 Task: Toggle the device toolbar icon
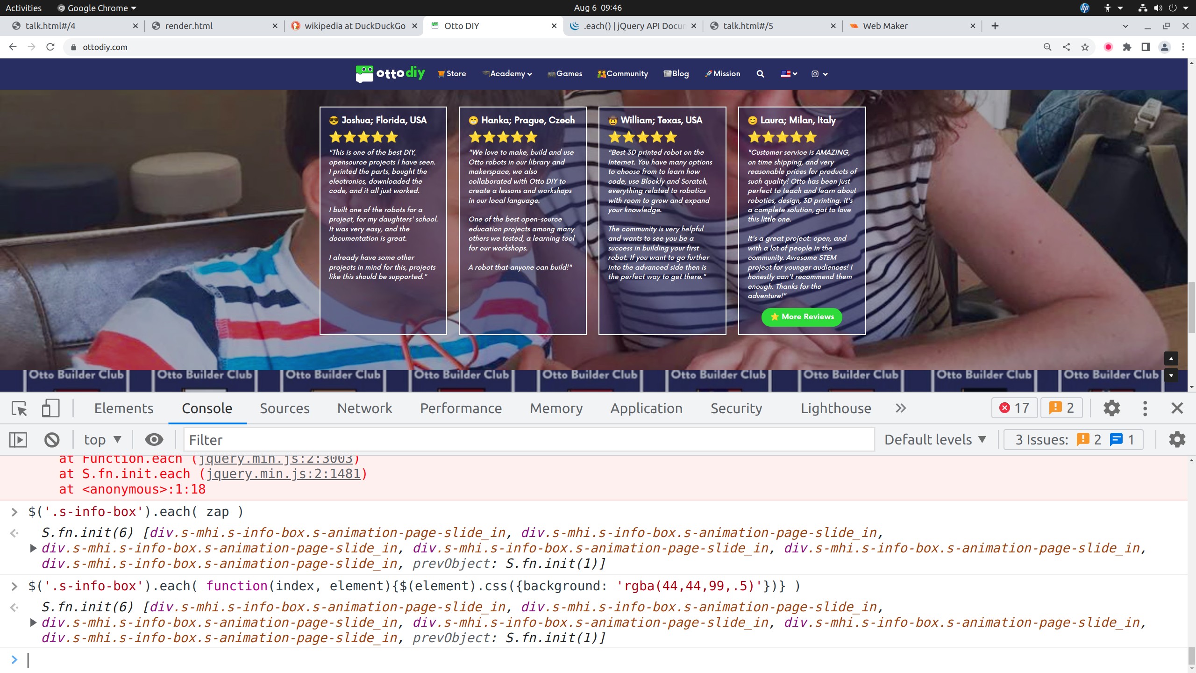(x=50, y=408)
